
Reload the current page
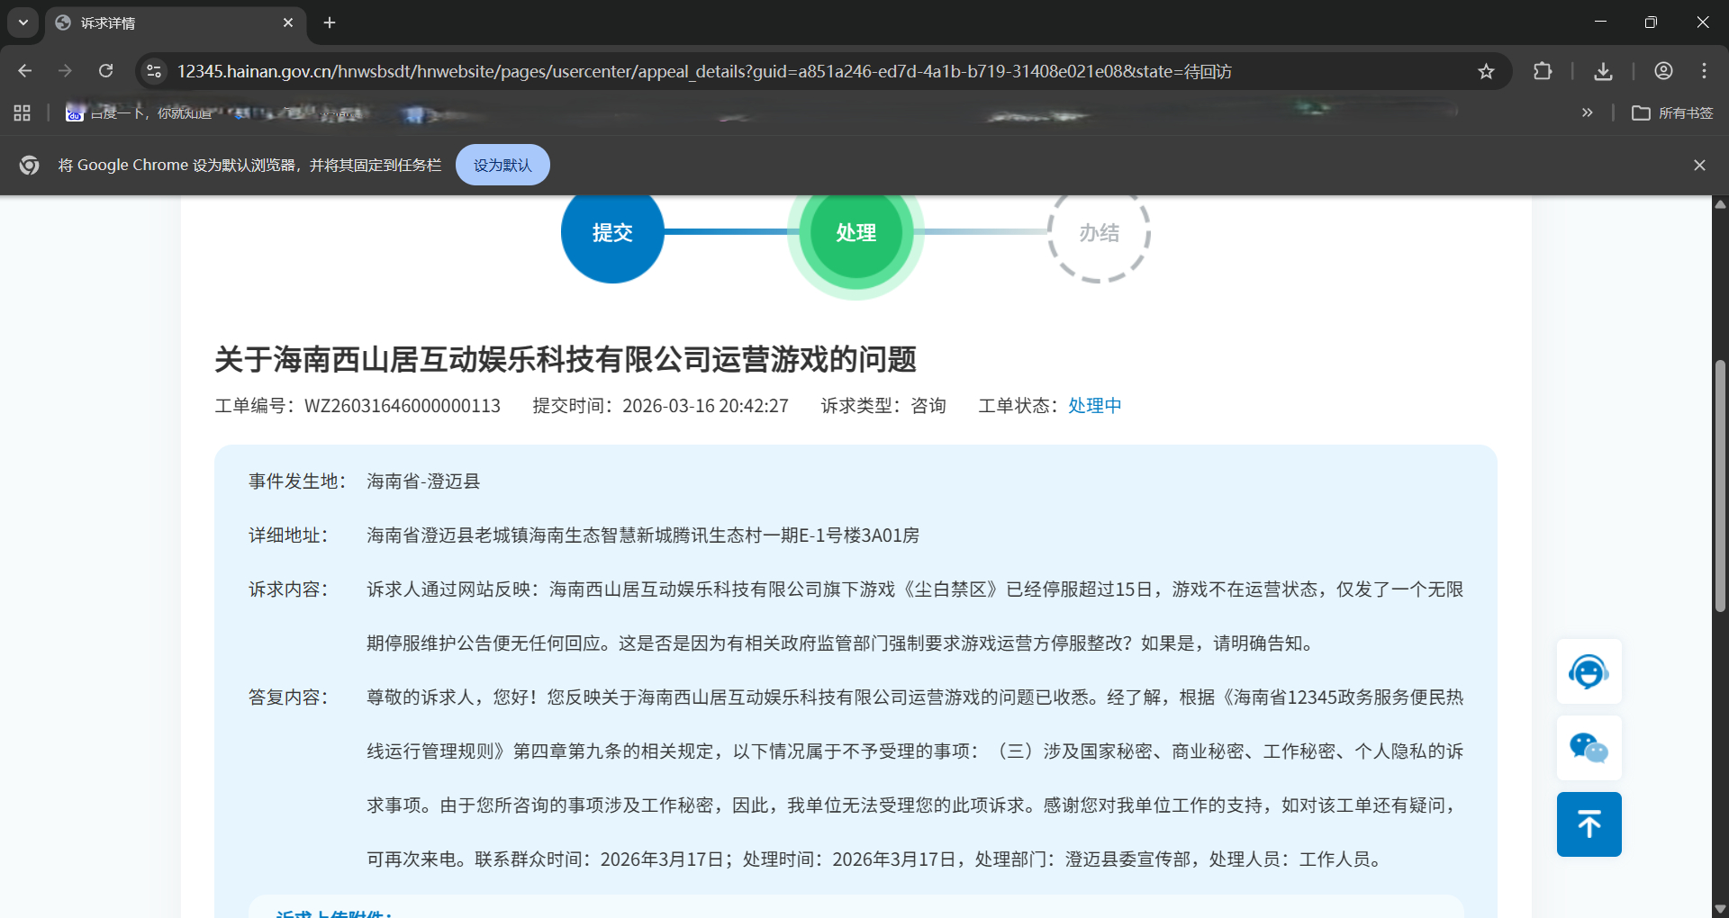coord(106,71)
